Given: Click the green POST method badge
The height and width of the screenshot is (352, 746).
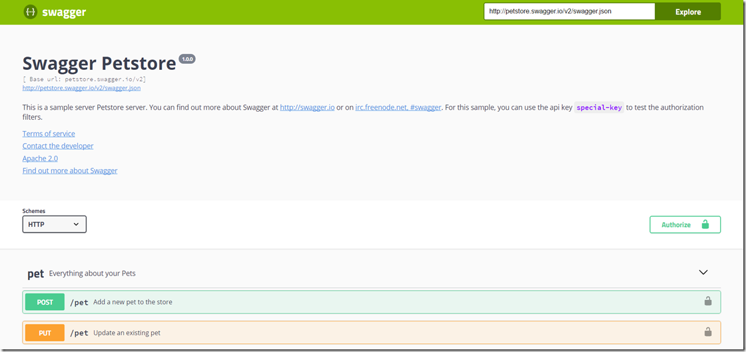Looking at the screenshot, I should tap(45, 301).
